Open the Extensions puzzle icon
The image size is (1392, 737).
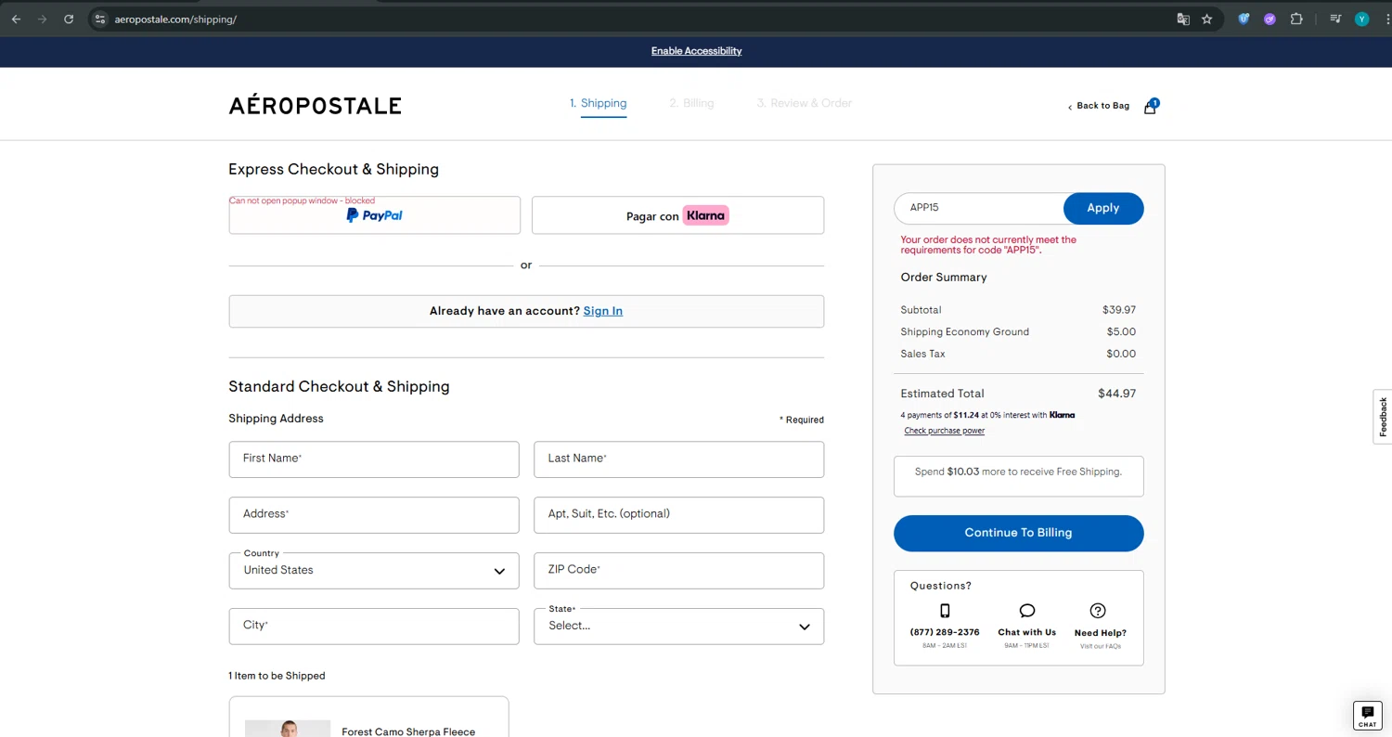(x=1296, y=19)
